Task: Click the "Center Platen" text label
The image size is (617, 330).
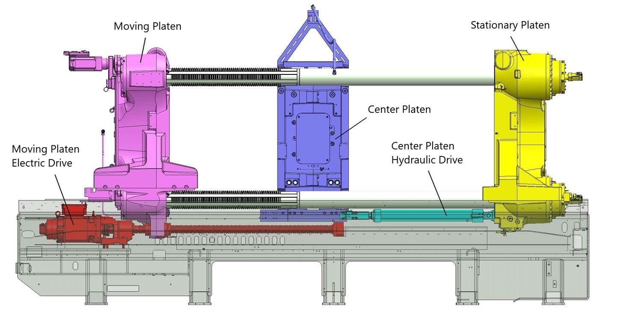Action: coord(399,109)
